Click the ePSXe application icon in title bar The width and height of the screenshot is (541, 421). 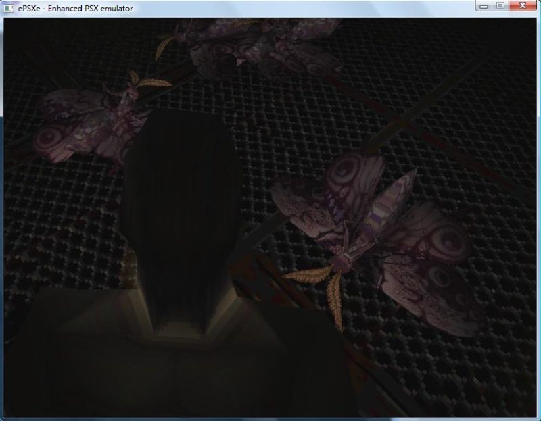click(9, 8)
